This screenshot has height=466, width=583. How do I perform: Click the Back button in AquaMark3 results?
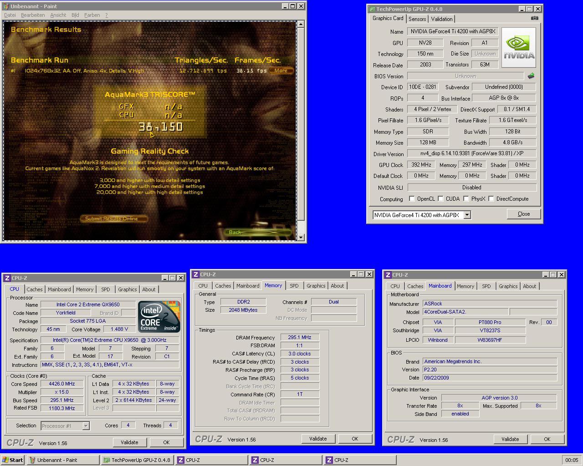(257, 232)
